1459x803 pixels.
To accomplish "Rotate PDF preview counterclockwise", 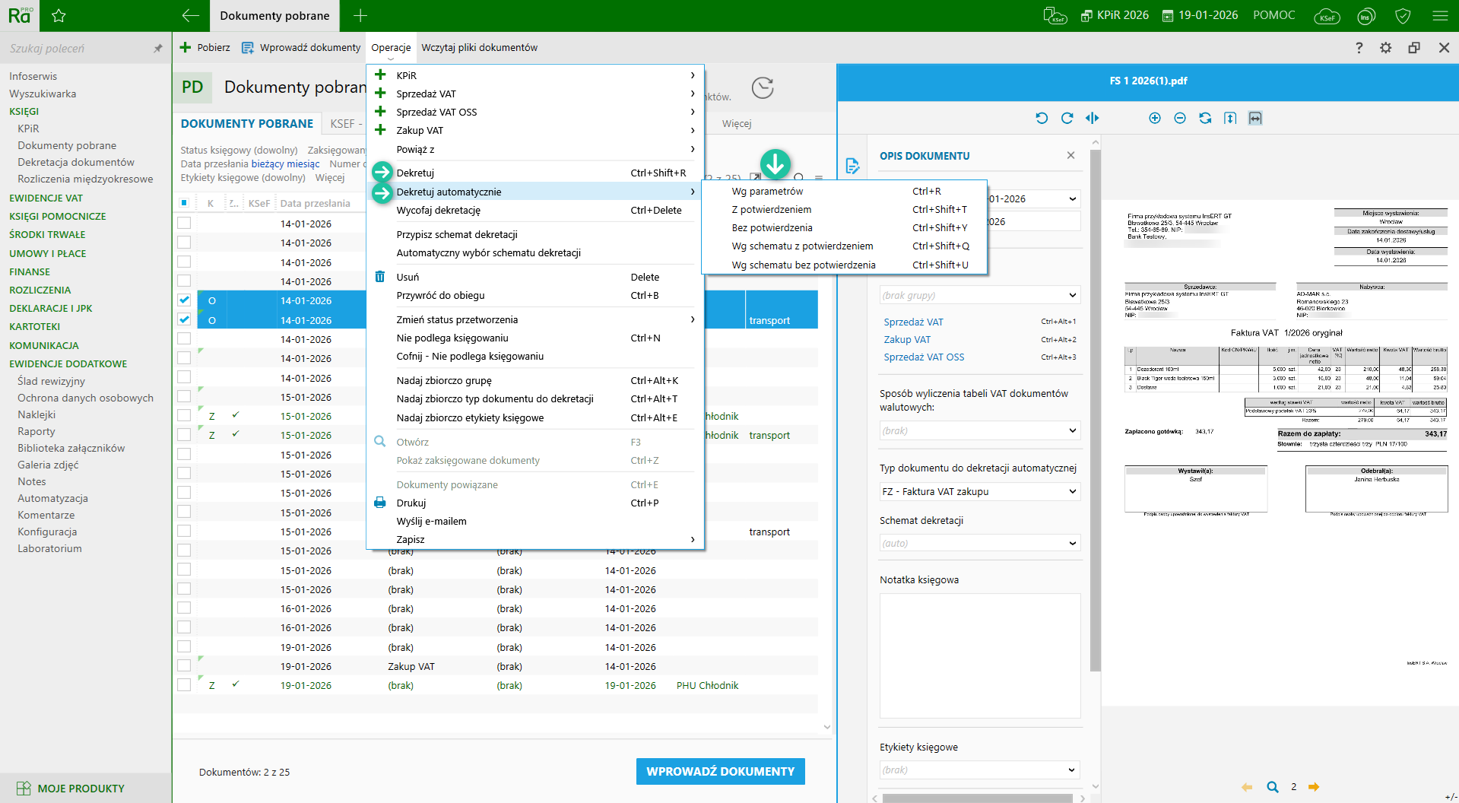I will pyautogui.click(x=1042, y=118).
